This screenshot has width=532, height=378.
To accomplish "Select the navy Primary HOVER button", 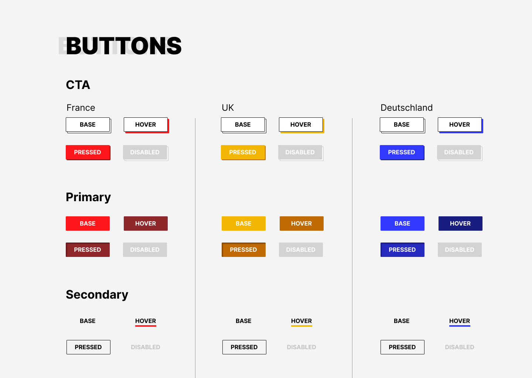I will [460, 223].
